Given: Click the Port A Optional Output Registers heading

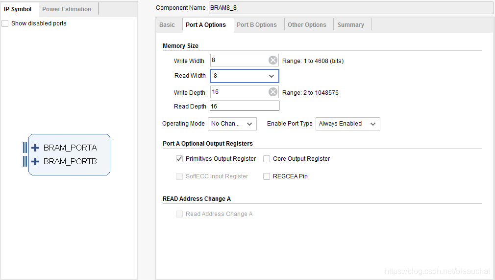Looking at the screenshot, I should (x=208, y=144).
